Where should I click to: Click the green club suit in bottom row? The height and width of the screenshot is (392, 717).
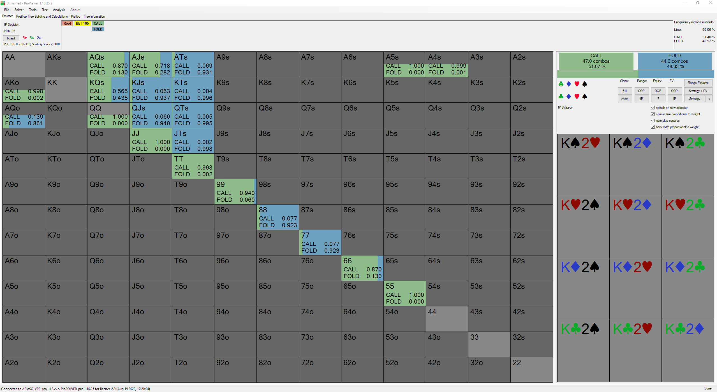[x=561, y=97]
